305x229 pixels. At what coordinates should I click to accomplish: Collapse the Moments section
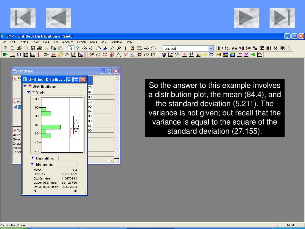32,164
